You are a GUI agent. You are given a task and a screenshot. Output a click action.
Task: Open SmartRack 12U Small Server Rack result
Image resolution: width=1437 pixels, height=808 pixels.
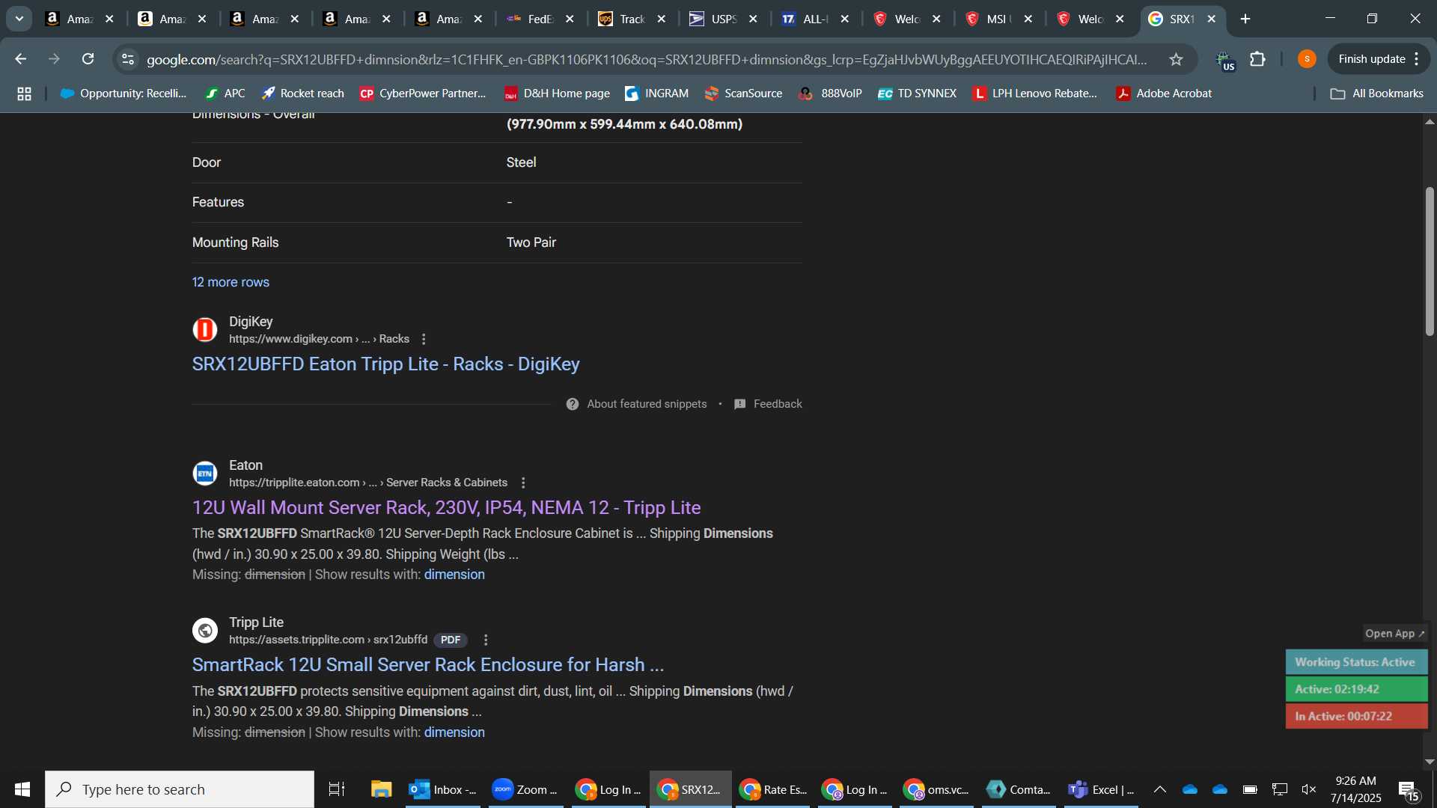[x=427, y=665]
